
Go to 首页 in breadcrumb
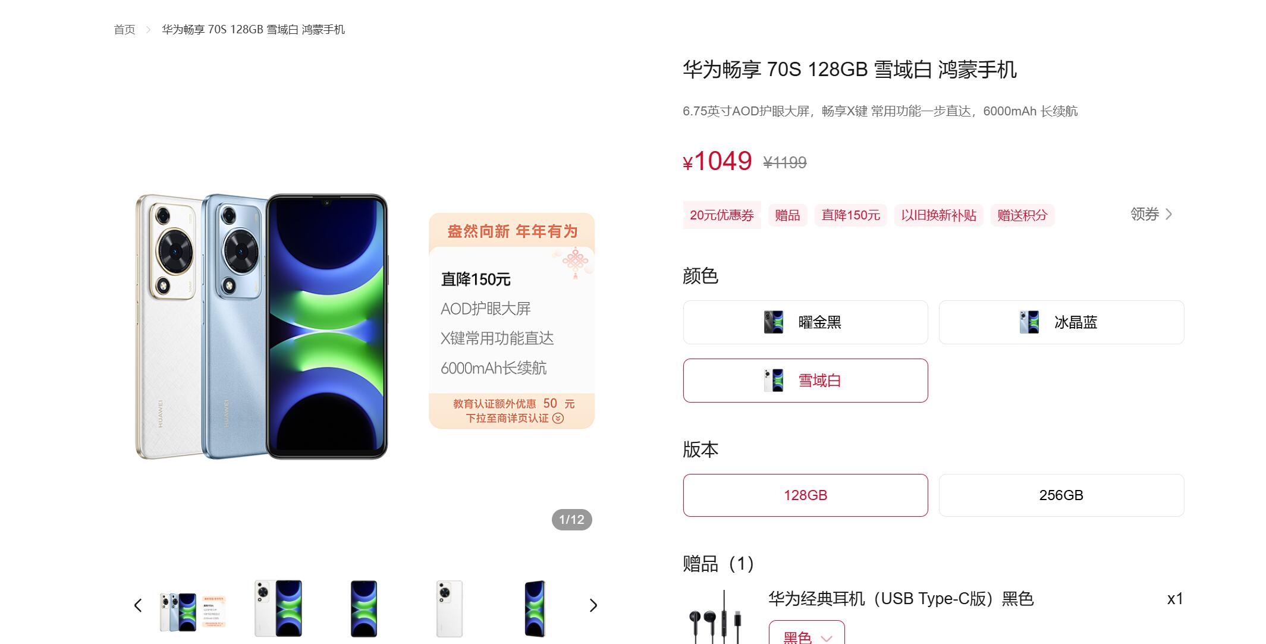[125, 30]
